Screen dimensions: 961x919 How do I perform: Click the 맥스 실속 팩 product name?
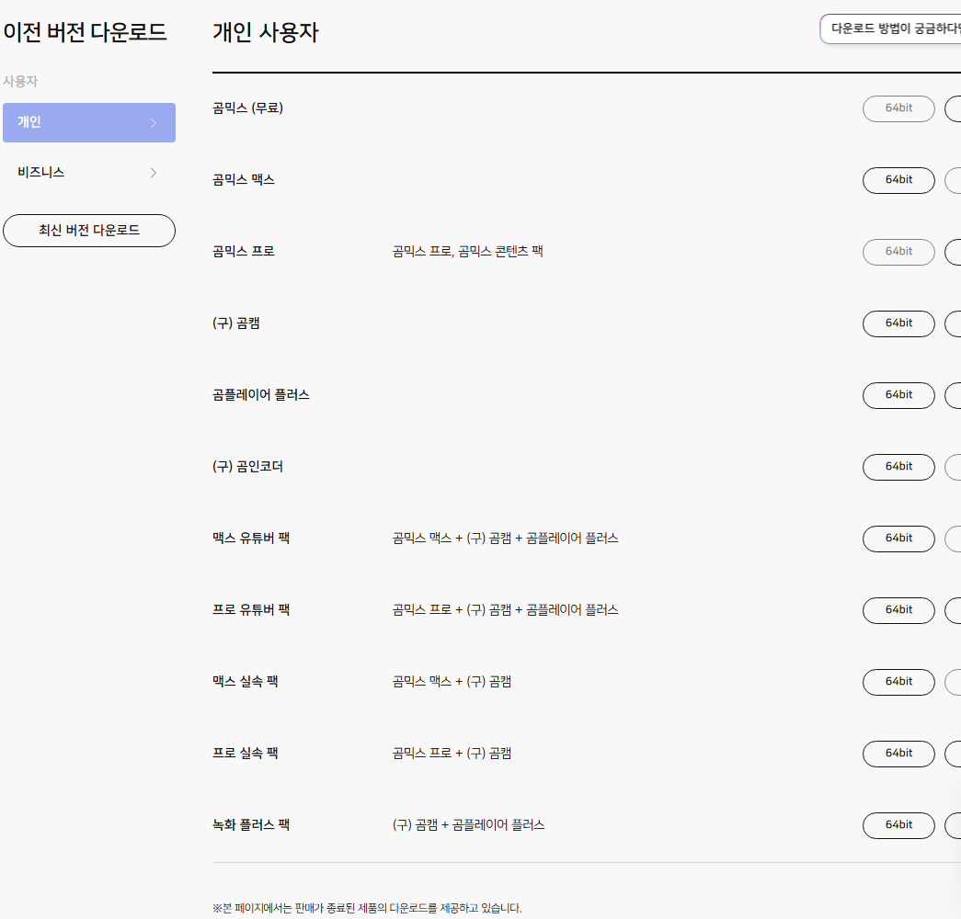(x=246, y=682)
